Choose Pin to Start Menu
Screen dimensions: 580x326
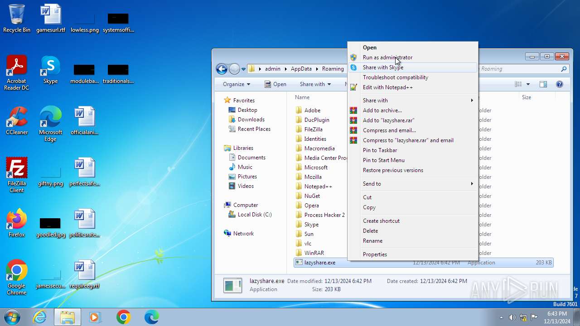(413, 160)
